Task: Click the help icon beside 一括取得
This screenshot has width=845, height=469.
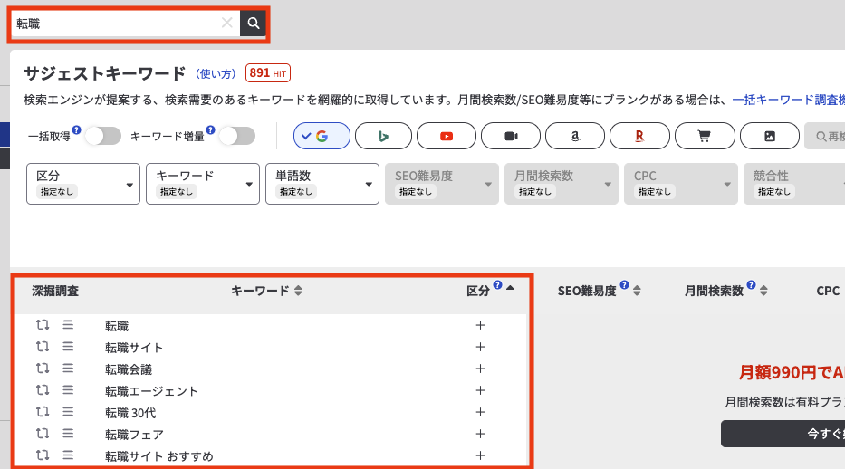Action: (76, 129)
